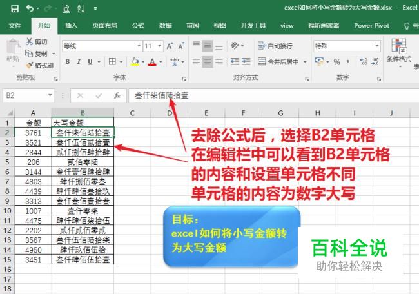Switch to Formulas (公式) tab
The width and height of the screenshot is (419, 294).
coord(138,26)
